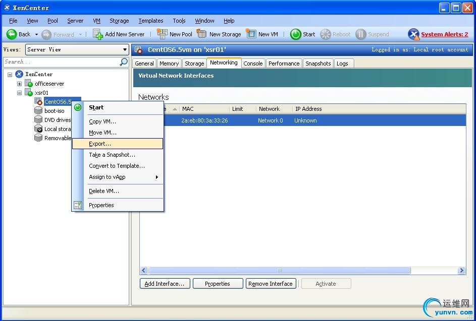This screenshot has height=321, width=476.
Task: Select Take a Snapshot... menu entry
Action: click(x=112, y=155)
